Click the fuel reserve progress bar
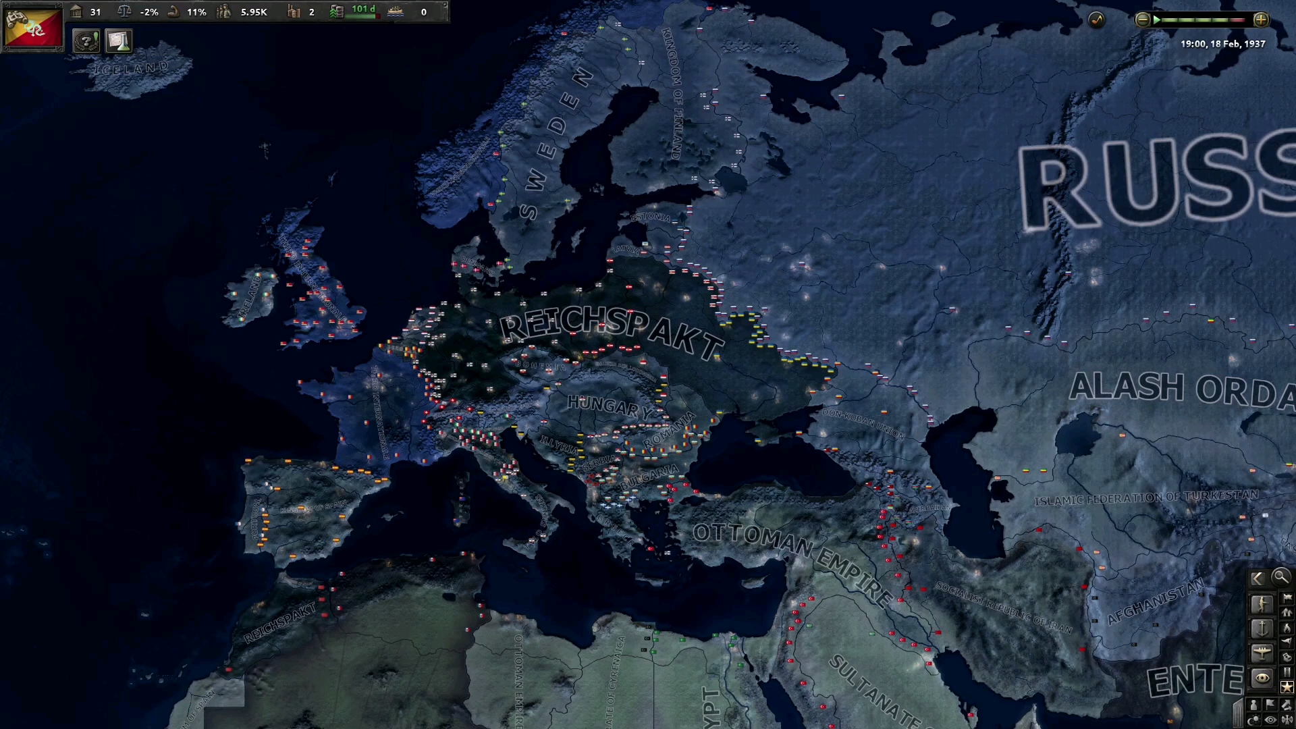 (363, 16)
